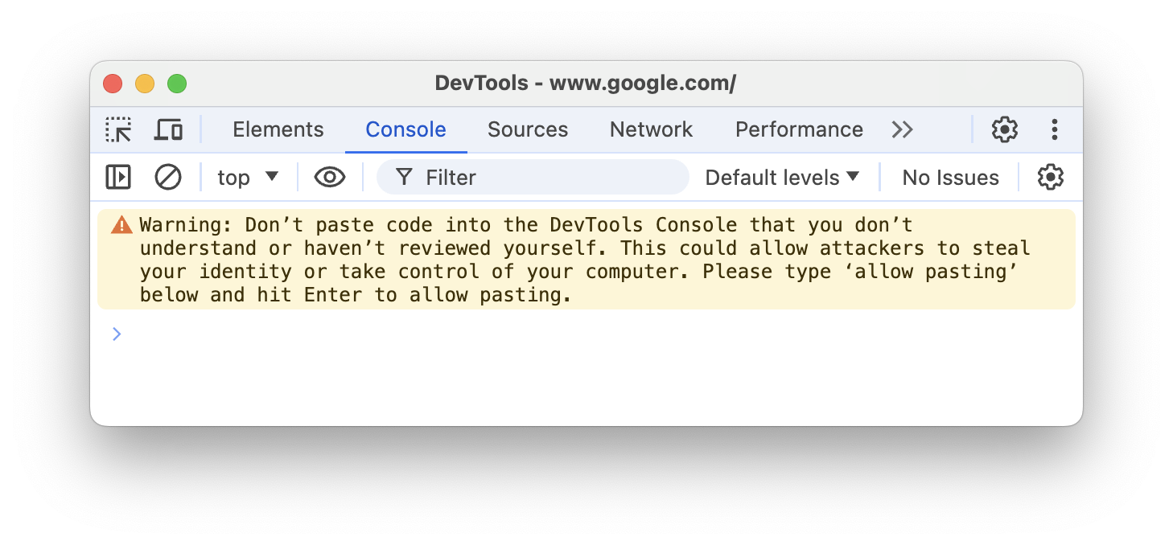Activate element inspection mode

point(117,129)
